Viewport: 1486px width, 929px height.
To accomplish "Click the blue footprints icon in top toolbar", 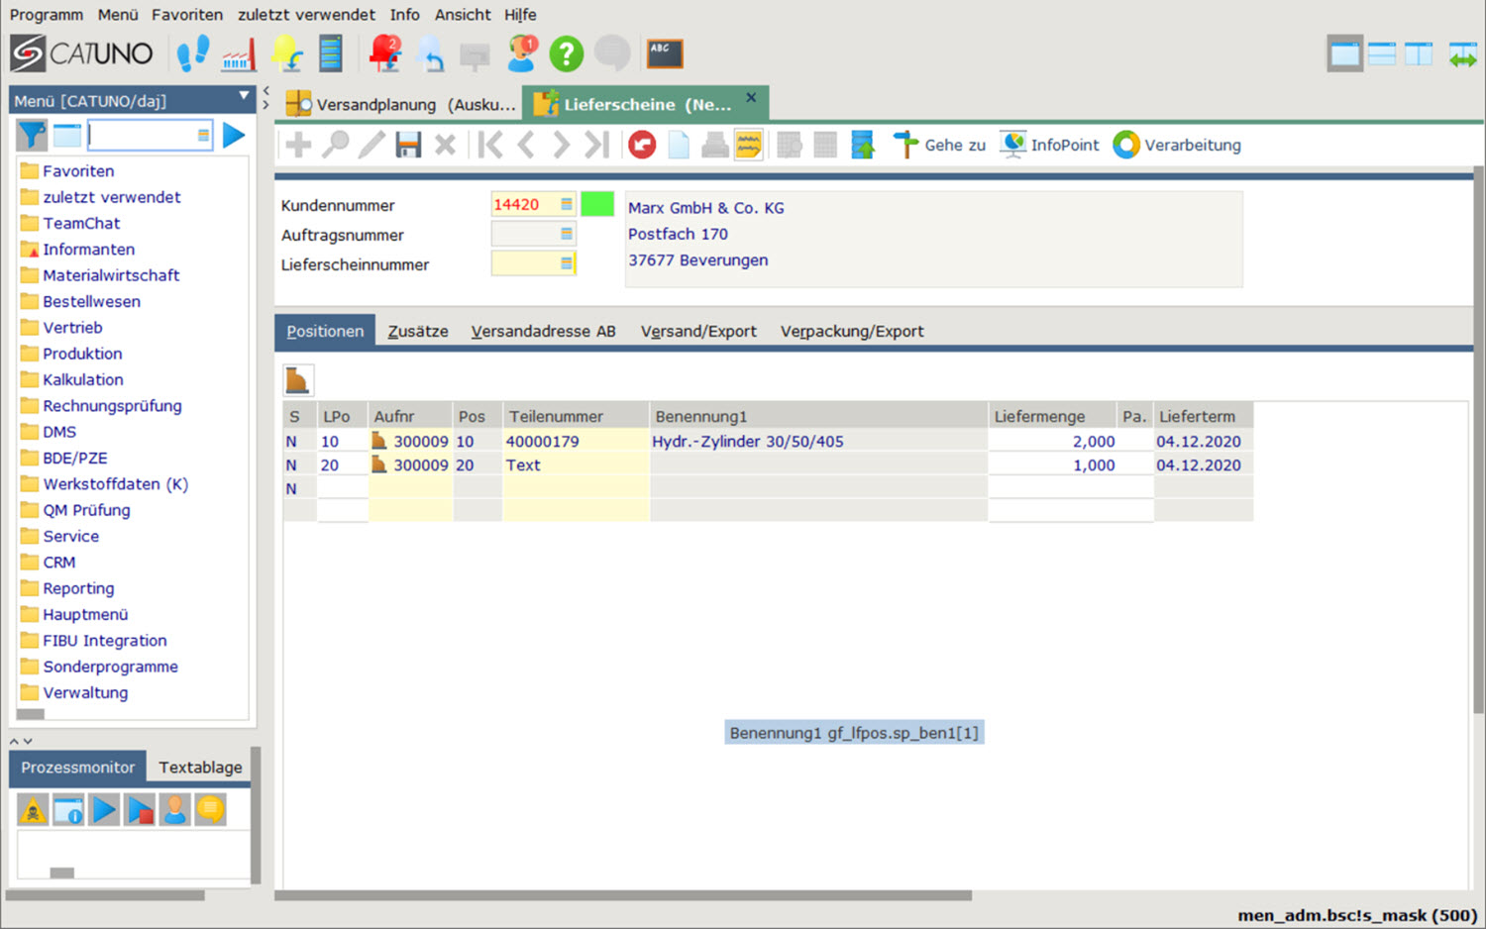I will point(192,53).
